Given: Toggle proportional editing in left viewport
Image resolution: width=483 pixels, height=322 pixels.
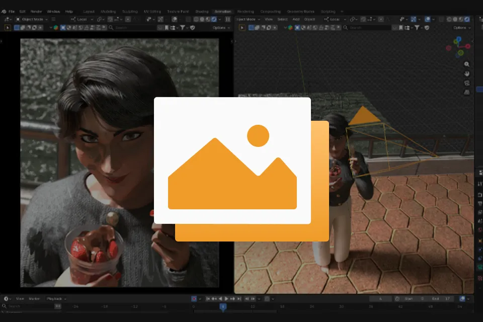Looking at the screenshot, I should coord(127,19).
